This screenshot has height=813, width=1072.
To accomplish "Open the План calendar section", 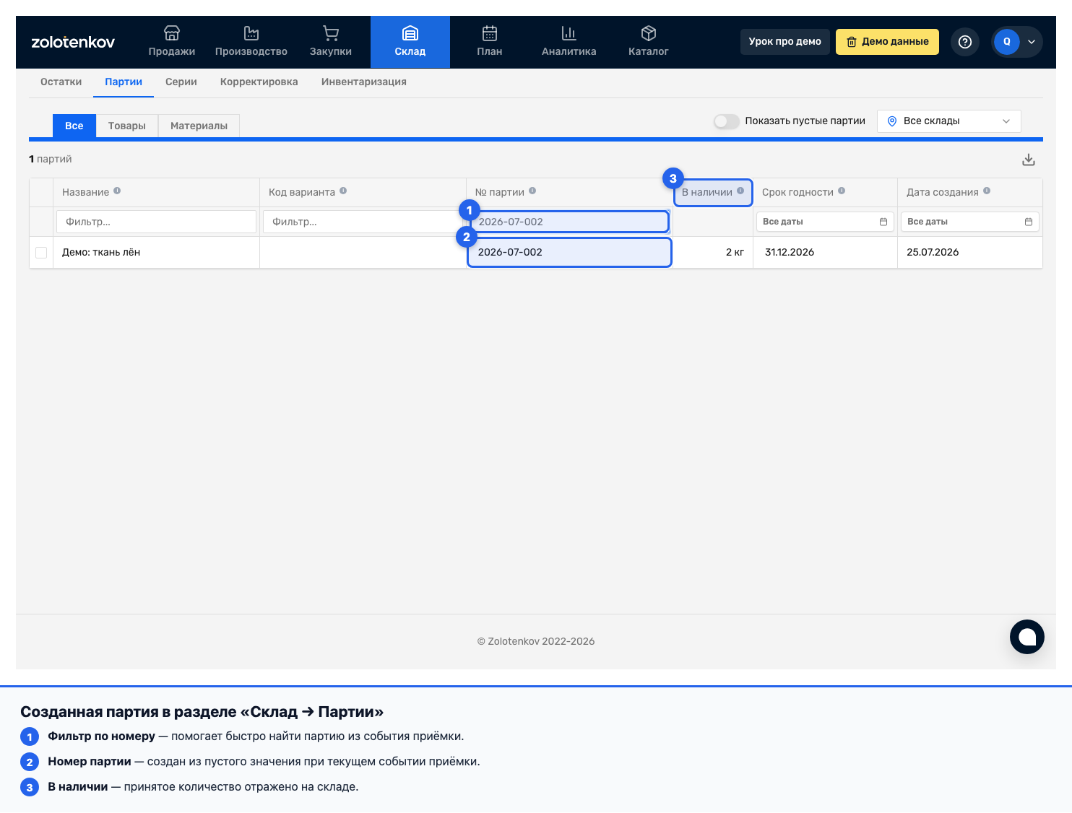I will (490, 42).
